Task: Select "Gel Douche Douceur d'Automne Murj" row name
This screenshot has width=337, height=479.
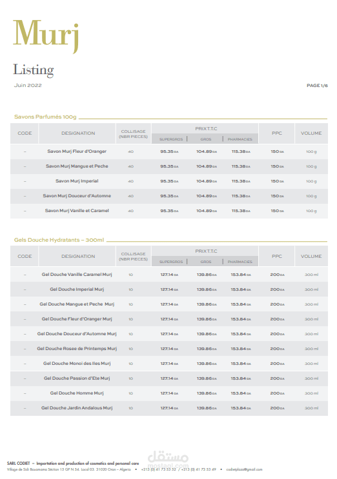Action: coord(77,333)
